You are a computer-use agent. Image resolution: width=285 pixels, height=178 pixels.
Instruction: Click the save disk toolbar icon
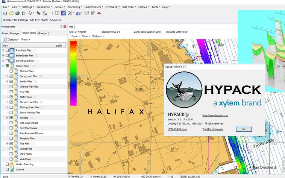pyautogui.click(x=5, y=13)
